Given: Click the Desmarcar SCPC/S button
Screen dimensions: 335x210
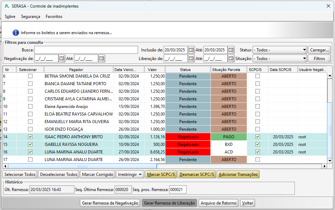Looking at the screenshot, I should (197, 174).
